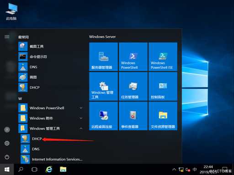The width and height of the screenshot is (234, 175).
Task: Switch input method 中 indicator
Action: point(195,169)
